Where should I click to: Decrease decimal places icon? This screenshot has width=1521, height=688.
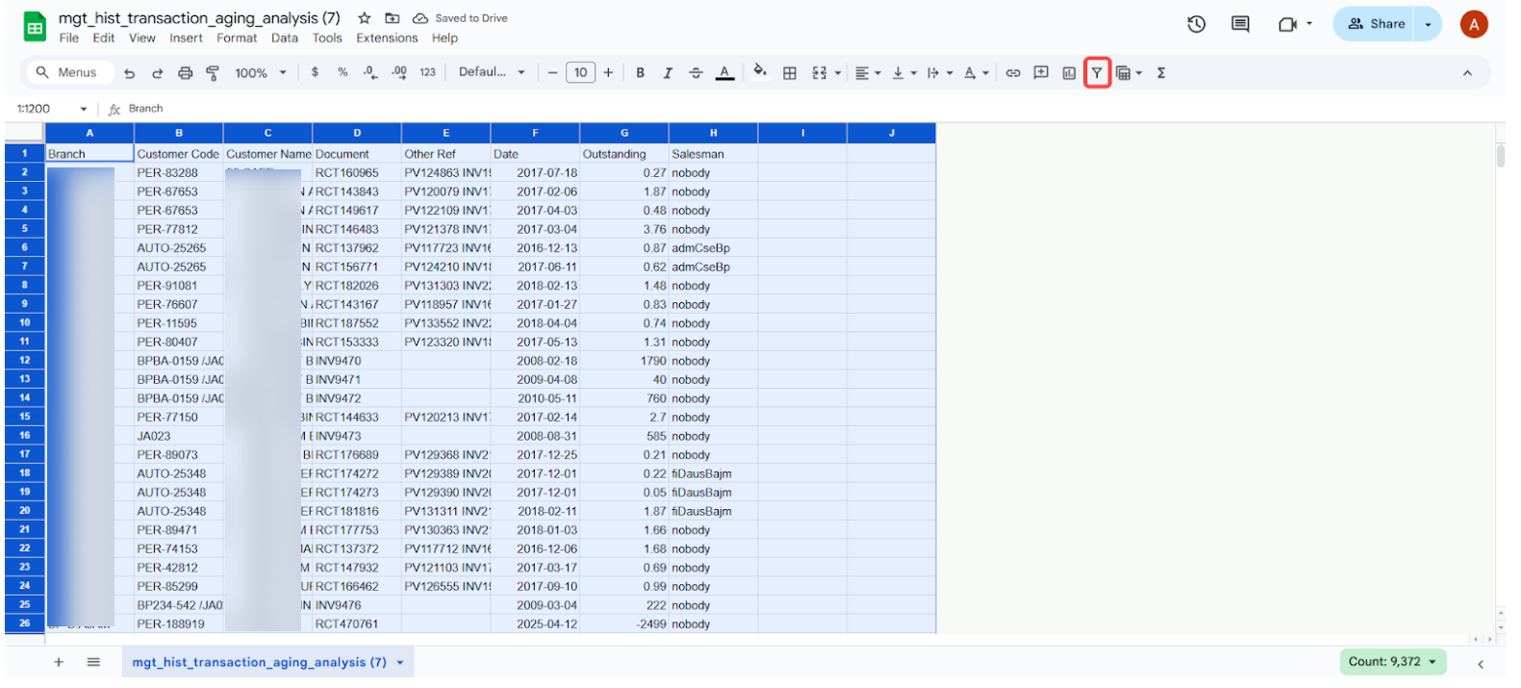[370, 72]
